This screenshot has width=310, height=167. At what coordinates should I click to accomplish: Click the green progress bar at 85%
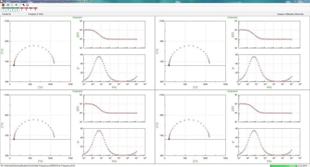point(284,166)
